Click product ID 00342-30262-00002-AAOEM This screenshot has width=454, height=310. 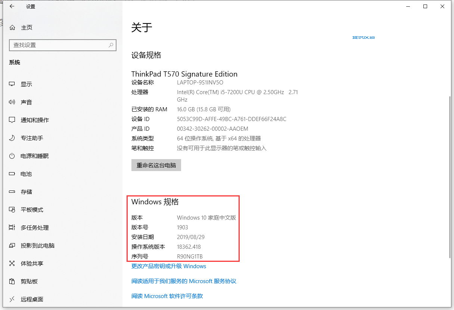click(x=212, y=129)
